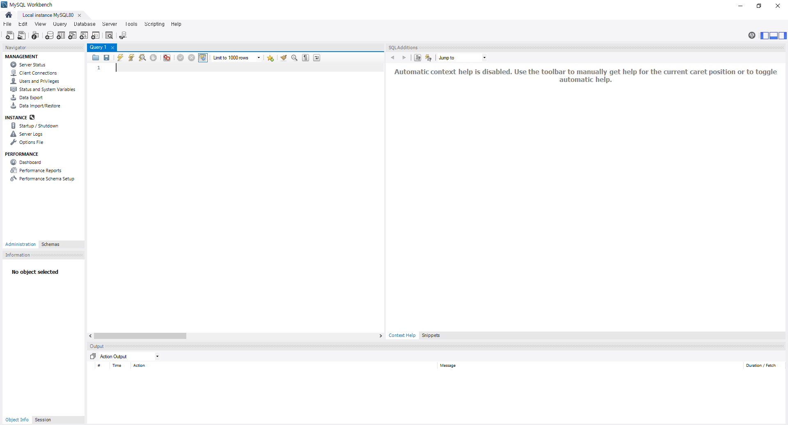Commit the transaction with the checkmark icon
788x425 pixels.
tap(181, 58)
